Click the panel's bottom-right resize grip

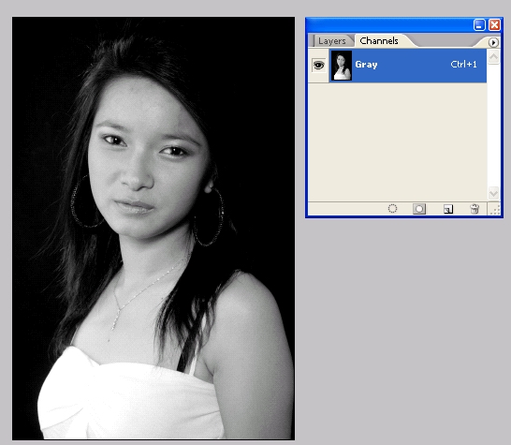click(x=495, y=210)
